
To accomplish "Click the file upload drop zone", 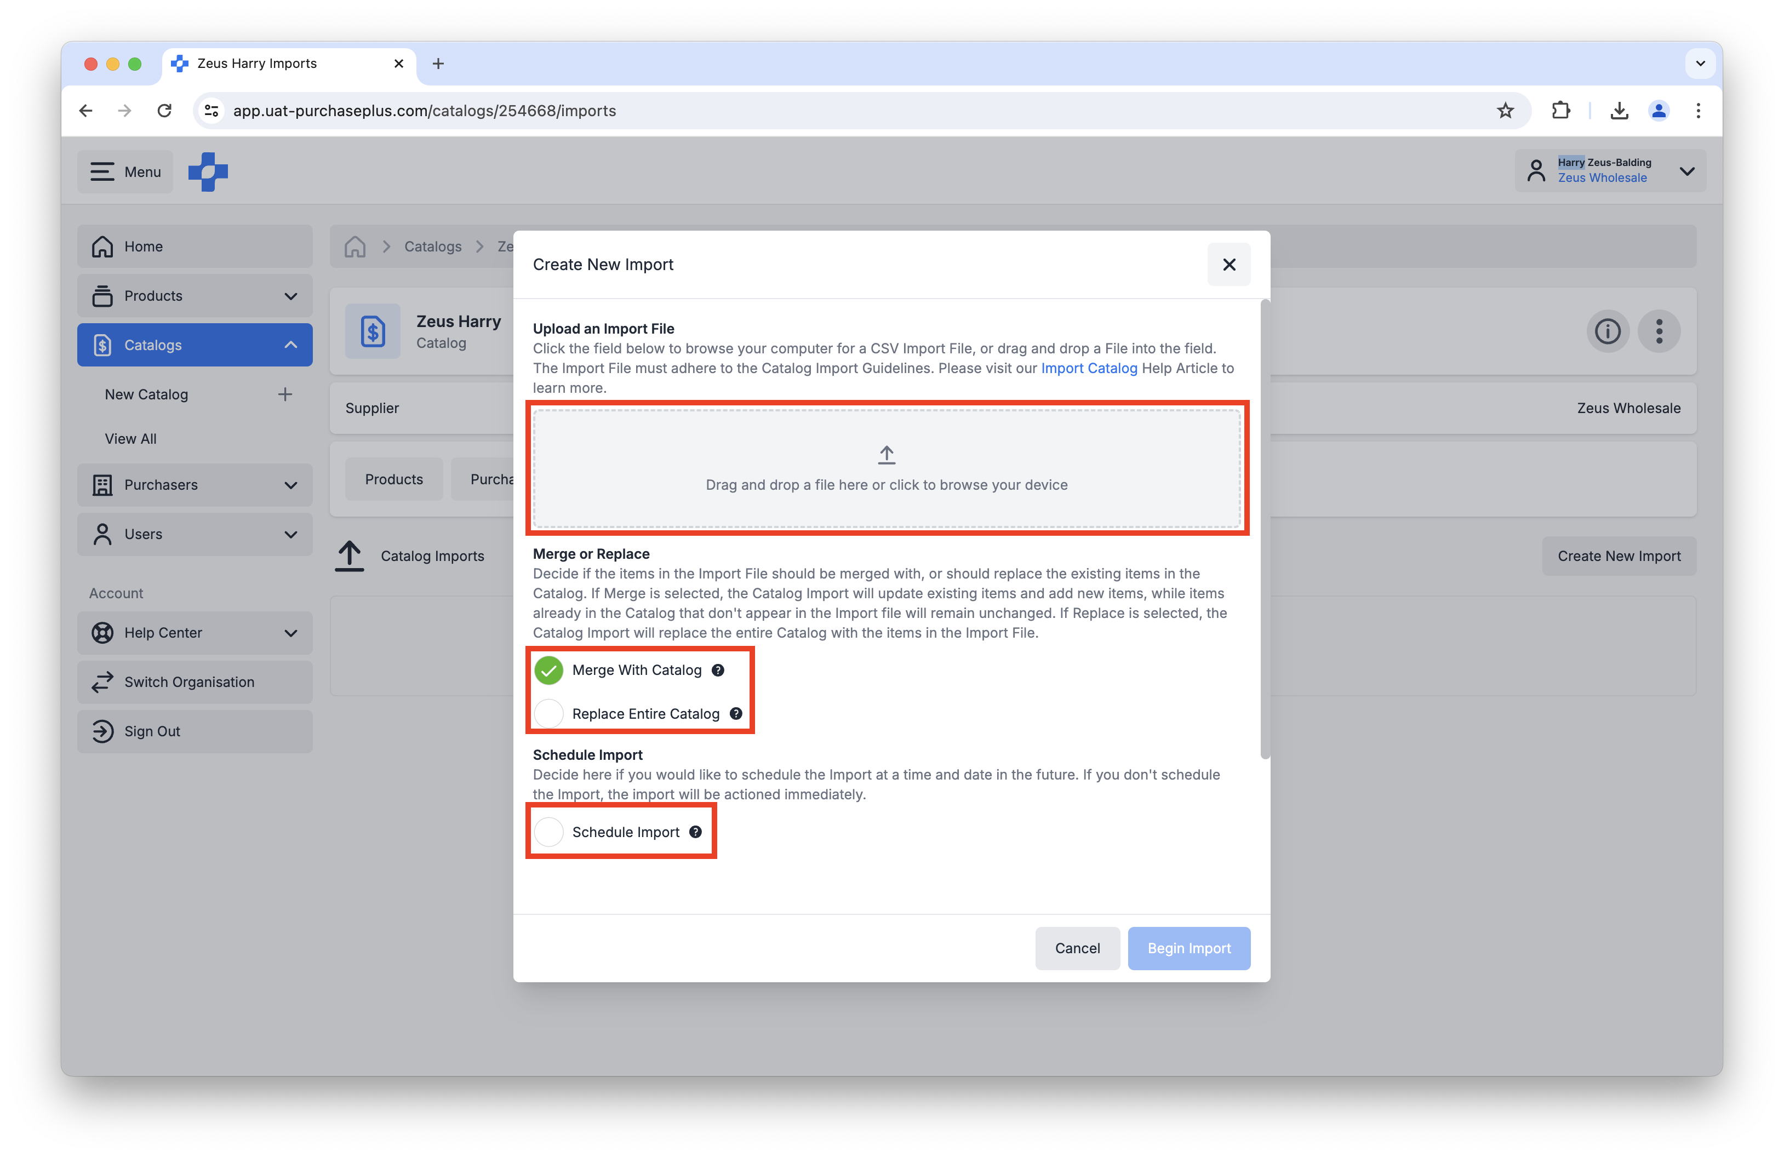I will point(886,468).
